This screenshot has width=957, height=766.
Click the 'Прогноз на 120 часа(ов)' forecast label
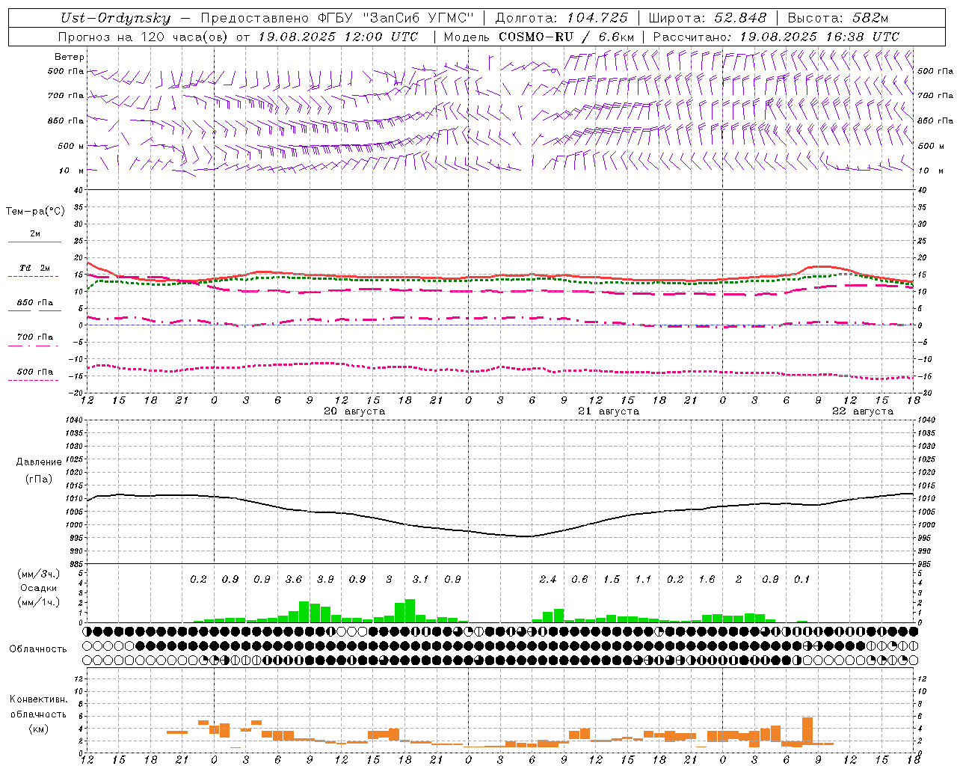144,37
